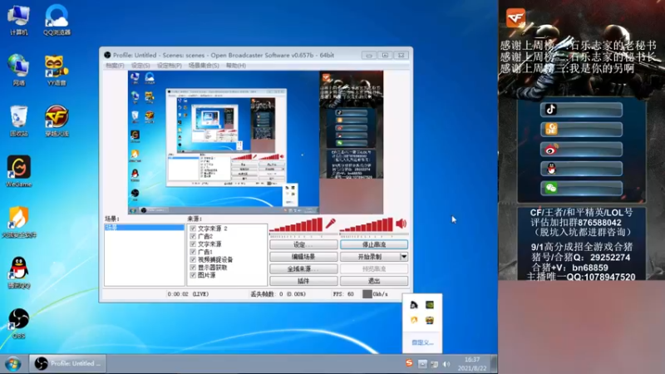Image resolution: width=665 pixels, height=374 pixels.
Task: Toggle 广告1 source checkbox
Action: [193, 252]
